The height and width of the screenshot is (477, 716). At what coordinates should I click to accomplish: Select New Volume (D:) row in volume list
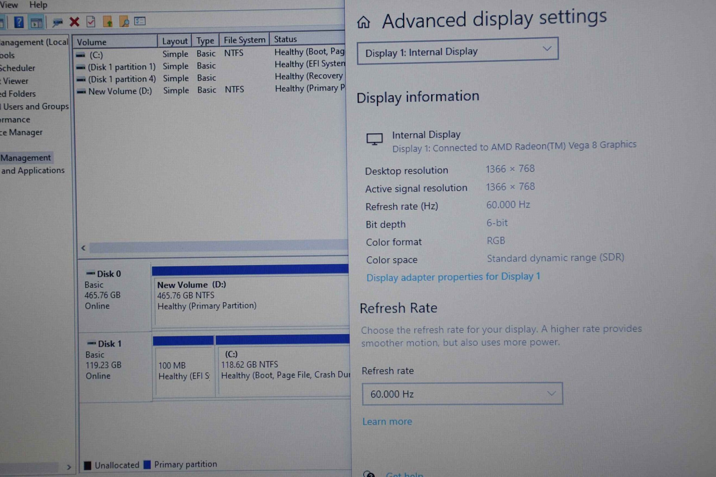coord(210,91)
